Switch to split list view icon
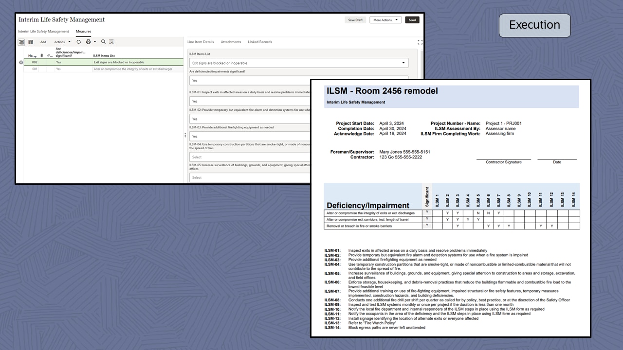Image resolution: width=623 pixels, height=350 pixels. pyautogui.click(x=21, y=42)
